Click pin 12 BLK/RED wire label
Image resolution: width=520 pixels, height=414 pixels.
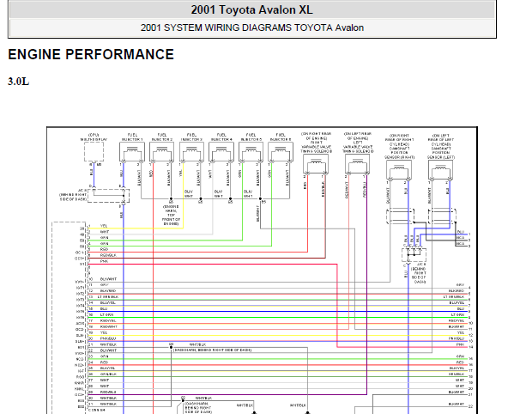click(x=108, y=291)
